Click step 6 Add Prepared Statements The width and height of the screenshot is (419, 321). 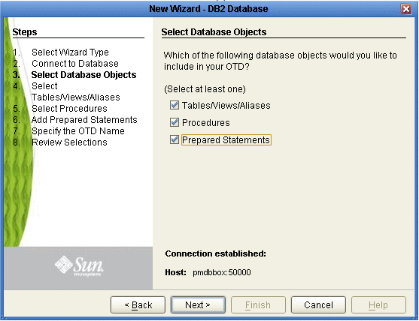(84, 120)
